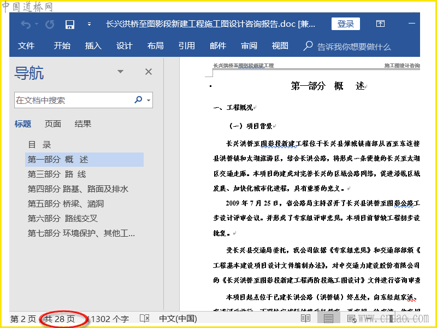This screenshot has width=437, height=328.
Task: Click the 登录 sign-in button
Action: pyautogui.click(x=345, y=24)
